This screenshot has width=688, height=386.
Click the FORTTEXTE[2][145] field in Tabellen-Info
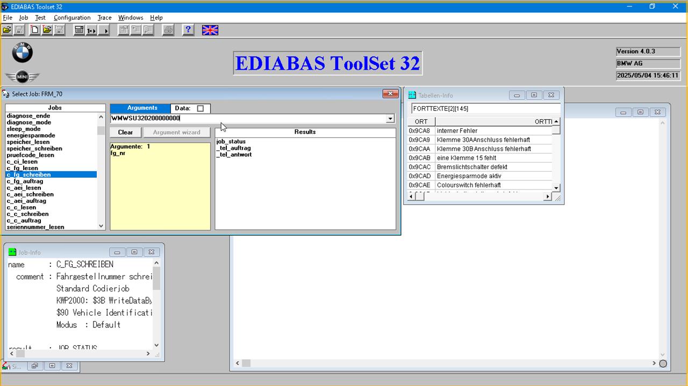(486, 108)
